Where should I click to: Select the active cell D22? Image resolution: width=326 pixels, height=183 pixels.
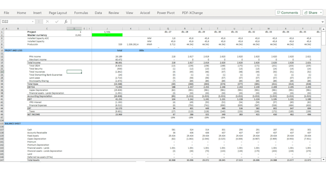(74, 72)
